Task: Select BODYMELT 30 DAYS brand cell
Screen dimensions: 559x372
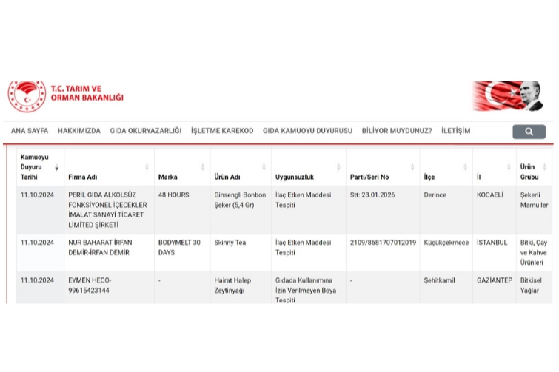Action: coord(182,252)
